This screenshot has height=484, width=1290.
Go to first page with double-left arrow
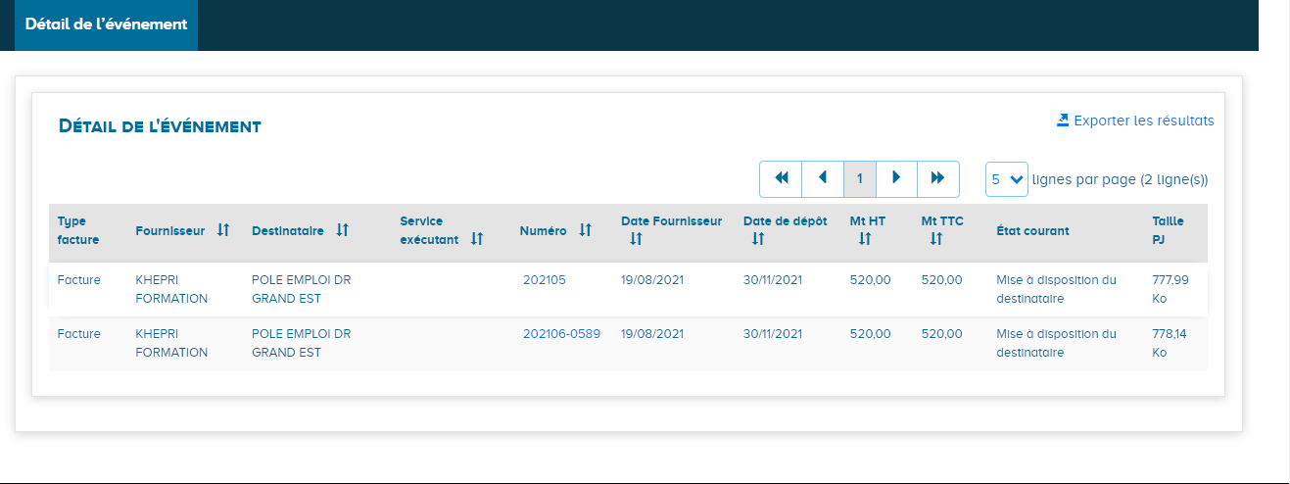tap(781, 178)
